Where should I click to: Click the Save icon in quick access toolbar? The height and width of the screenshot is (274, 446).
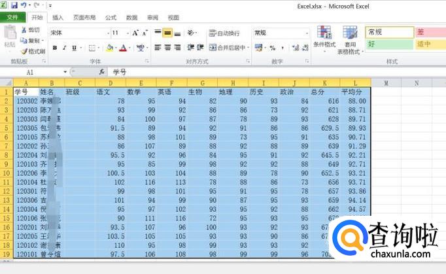(x=14, y=5)
